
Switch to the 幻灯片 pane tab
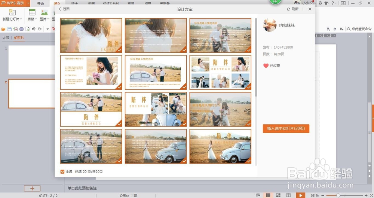coord(19,38)
